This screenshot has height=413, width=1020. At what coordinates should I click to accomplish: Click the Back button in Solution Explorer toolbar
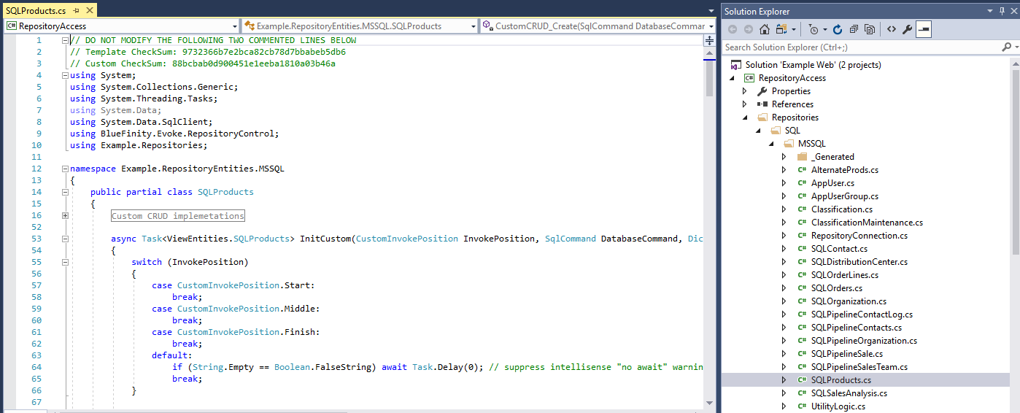(x=733, y=29)
